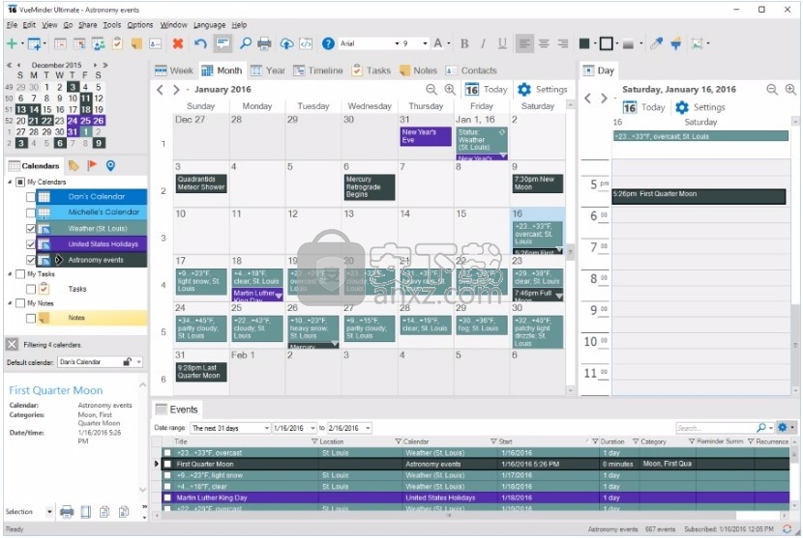This screenshot has height=538, width=803.
Task: Tick checkbox on First Quarter Moon row
Action: [167, 464]
